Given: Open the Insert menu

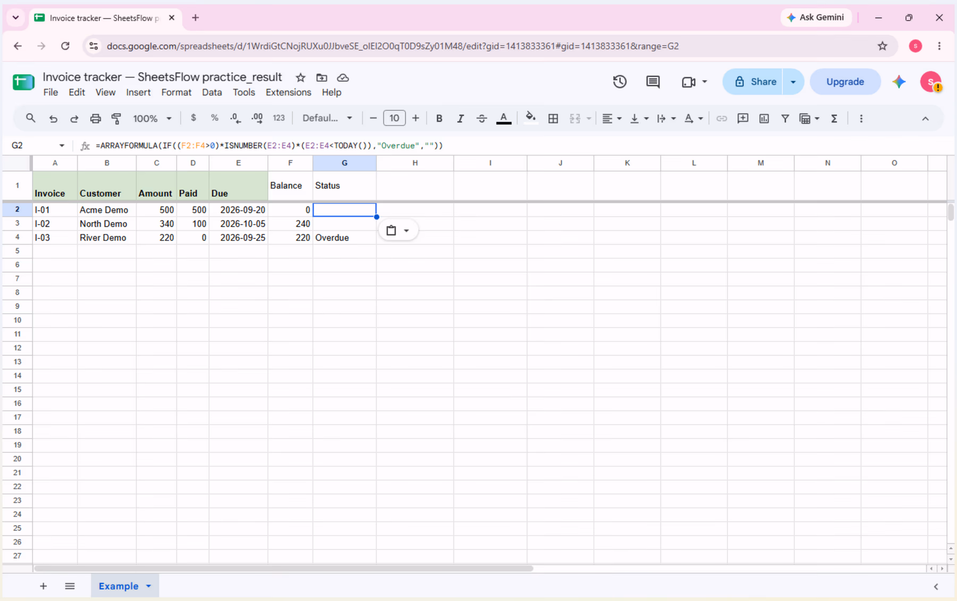Looking at the screenshot, I should pos(138,92).
